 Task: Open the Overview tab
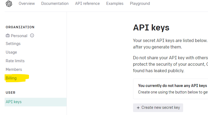[27, 4]
